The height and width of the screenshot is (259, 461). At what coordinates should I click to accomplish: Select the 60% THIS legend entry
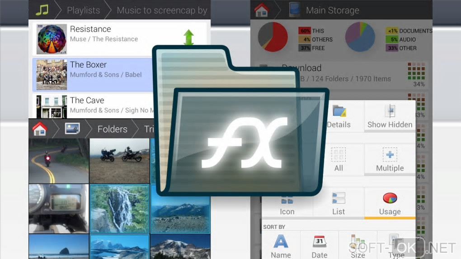click(x=311, y=31)
